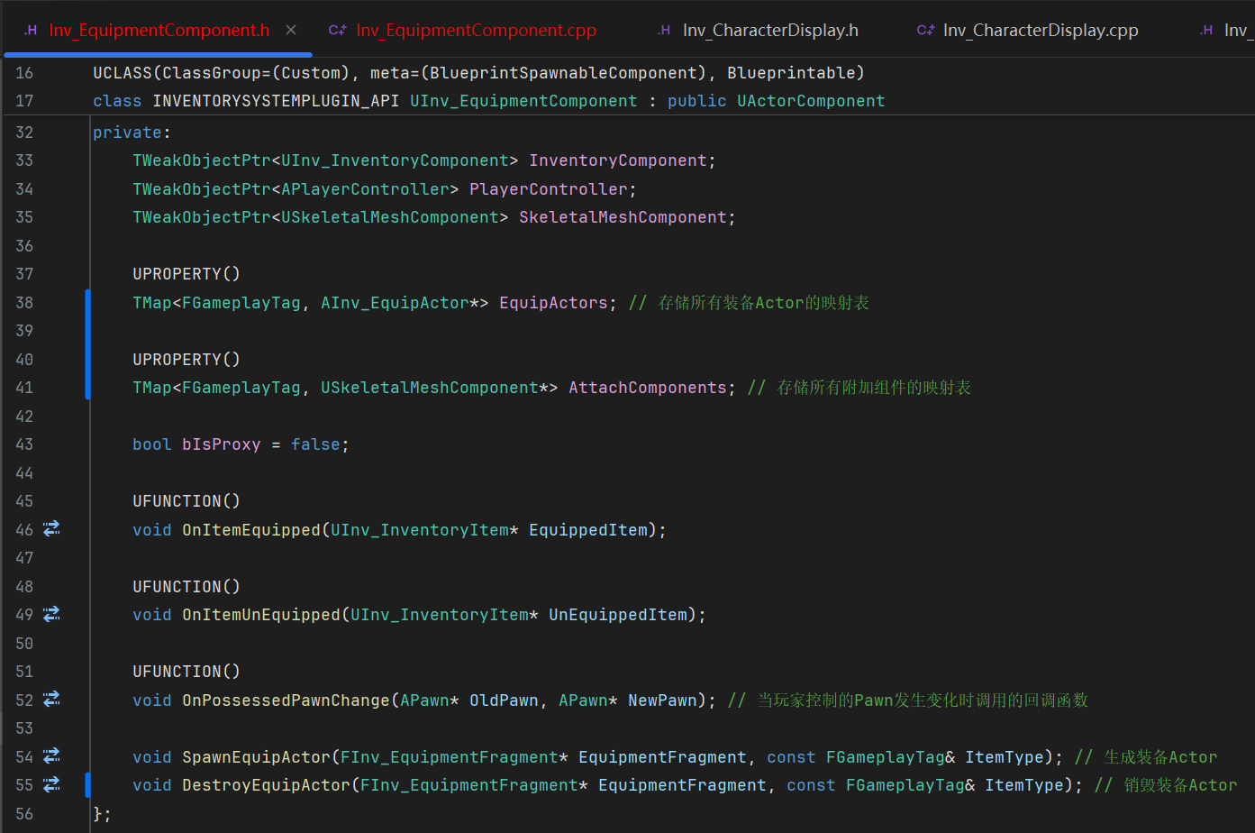Click the AInv_EquipActor type on line 38
This screenshot has width=1255, height=833.
pyautogui.click(x=396, y=303)
